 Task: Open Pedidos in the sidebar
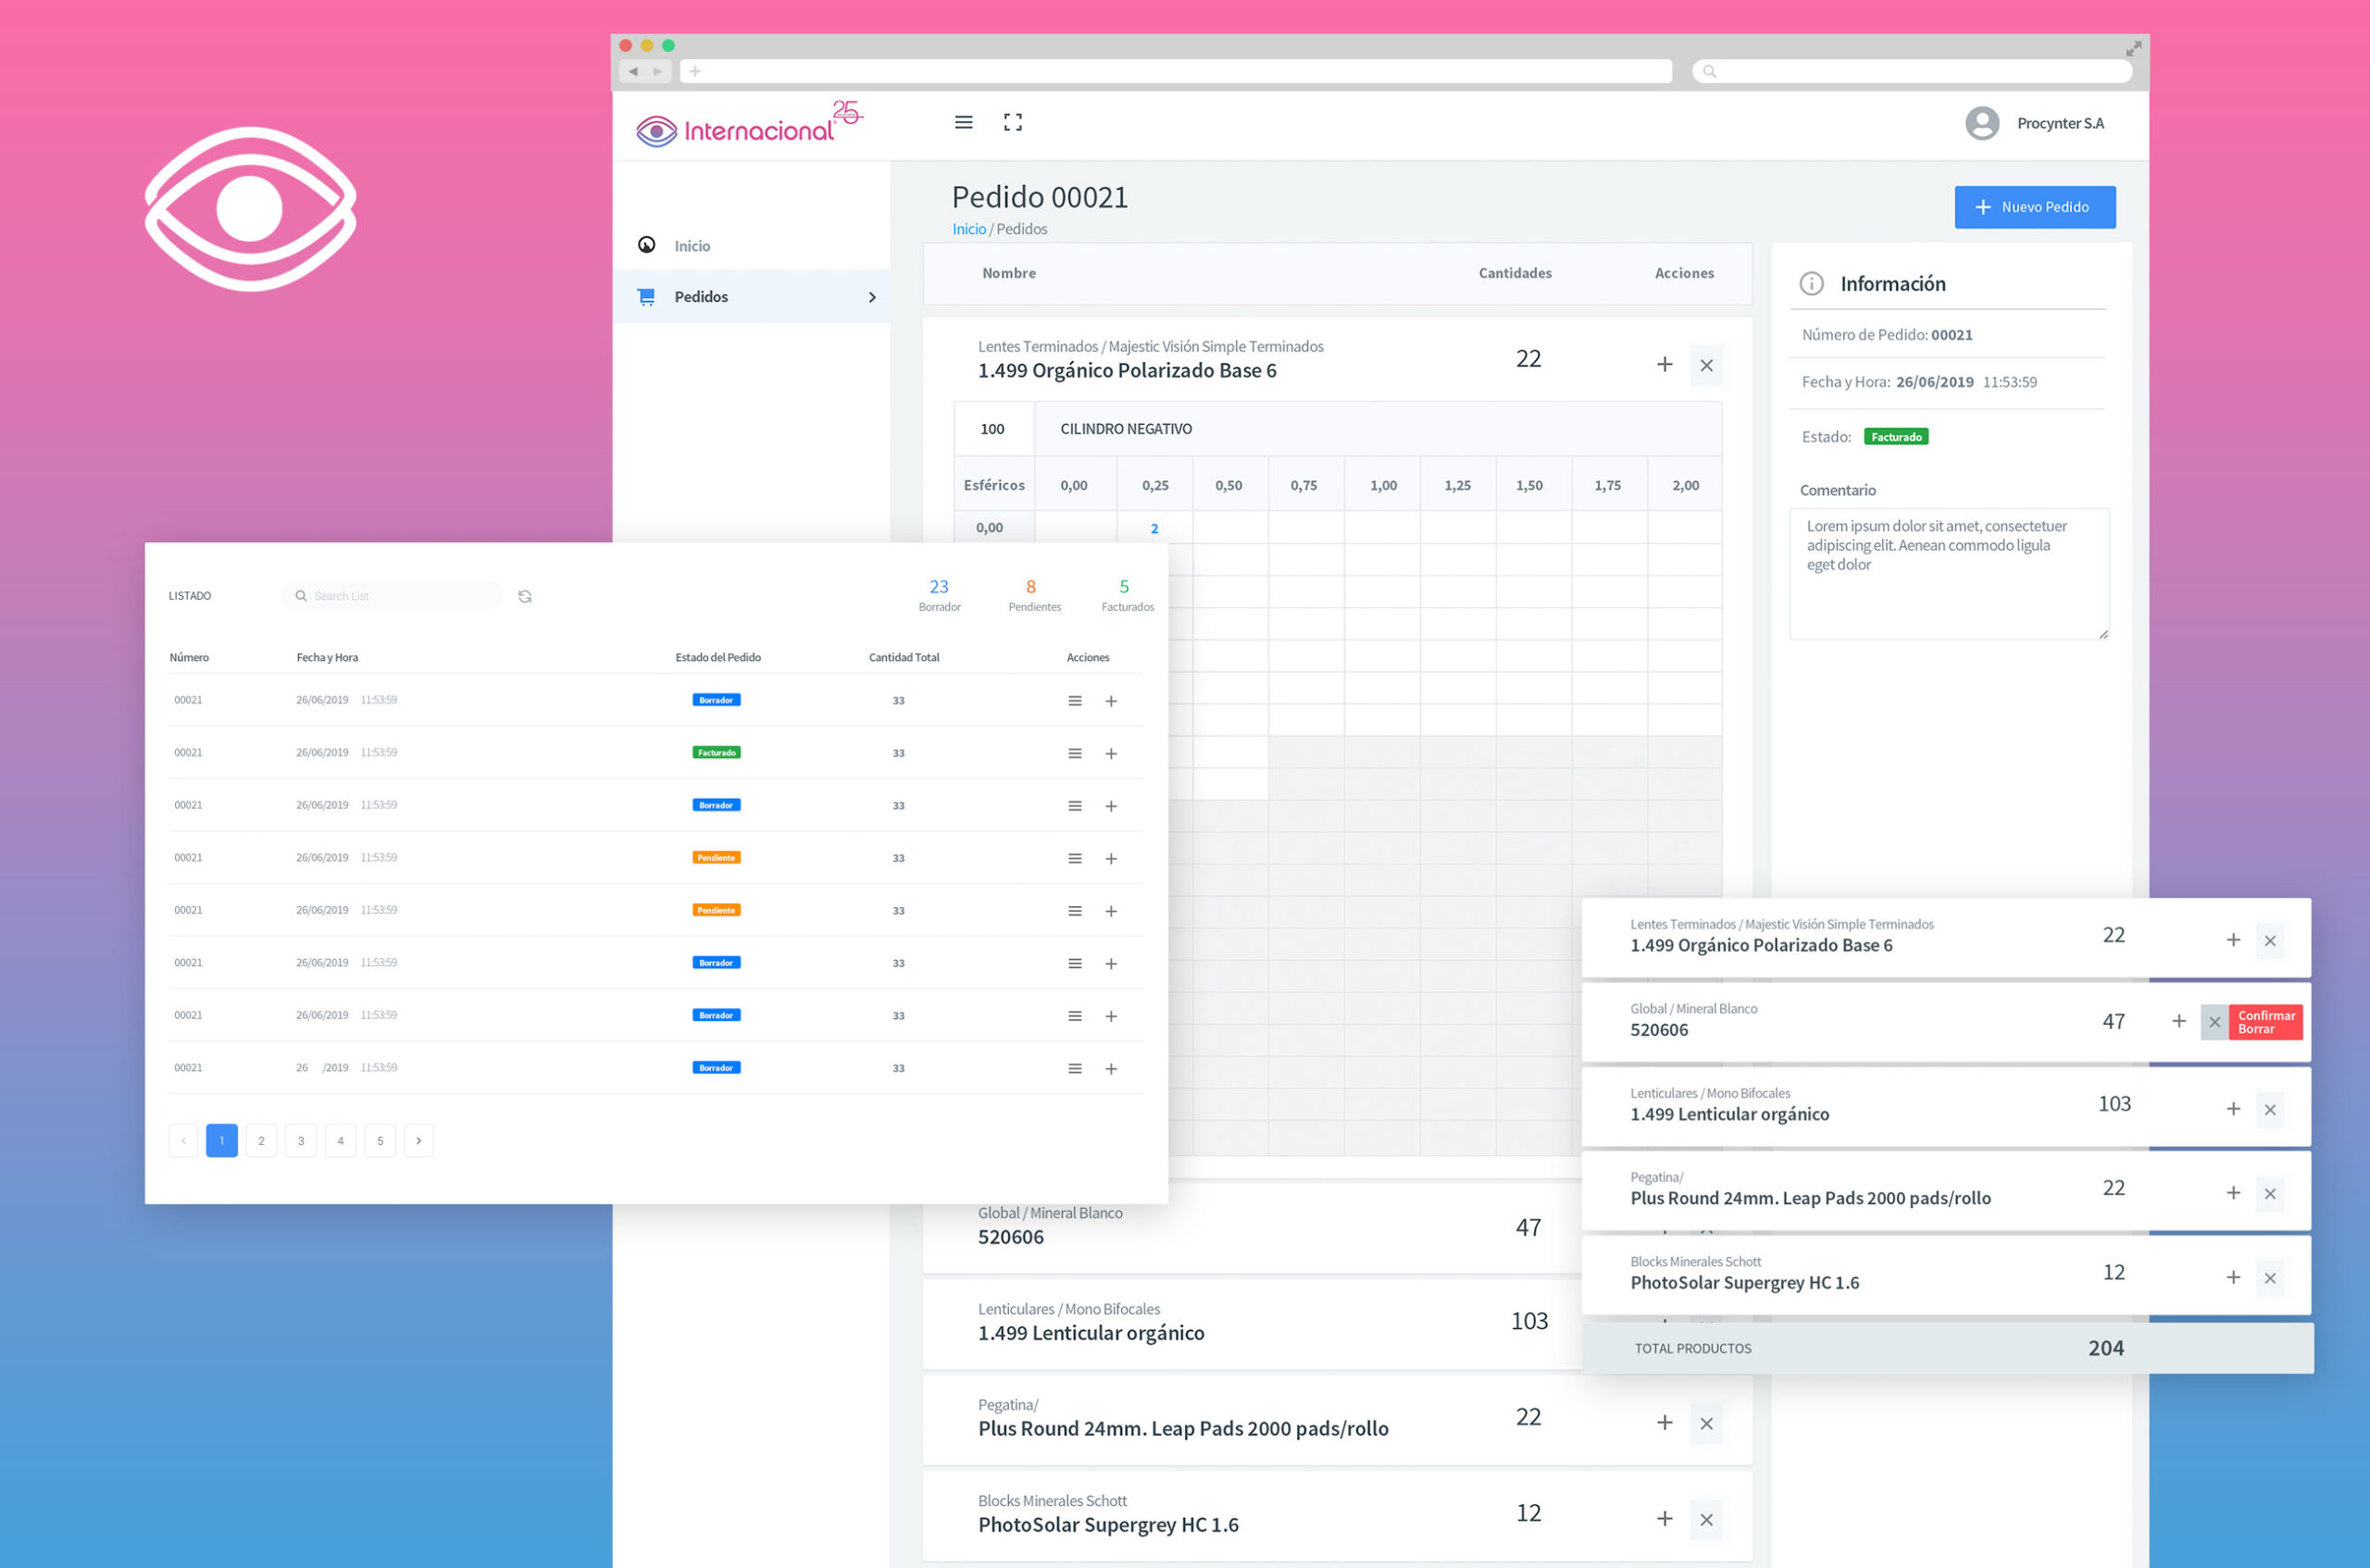click(x=751, y=297)
